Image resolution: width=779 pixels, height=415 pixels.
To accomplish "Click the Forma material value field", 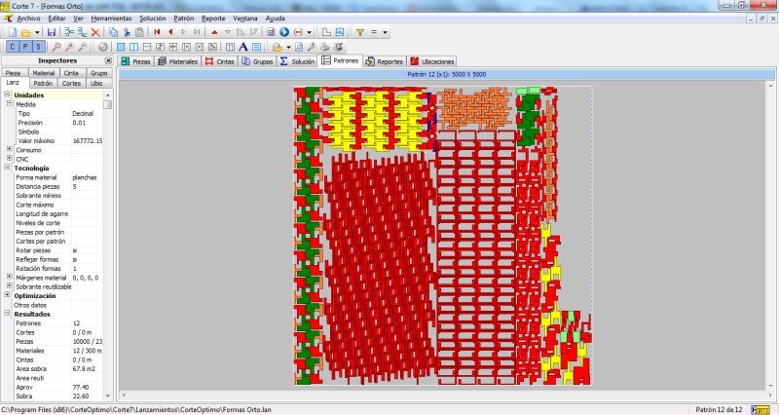I will pyautogui.click(x=88, y=177).
